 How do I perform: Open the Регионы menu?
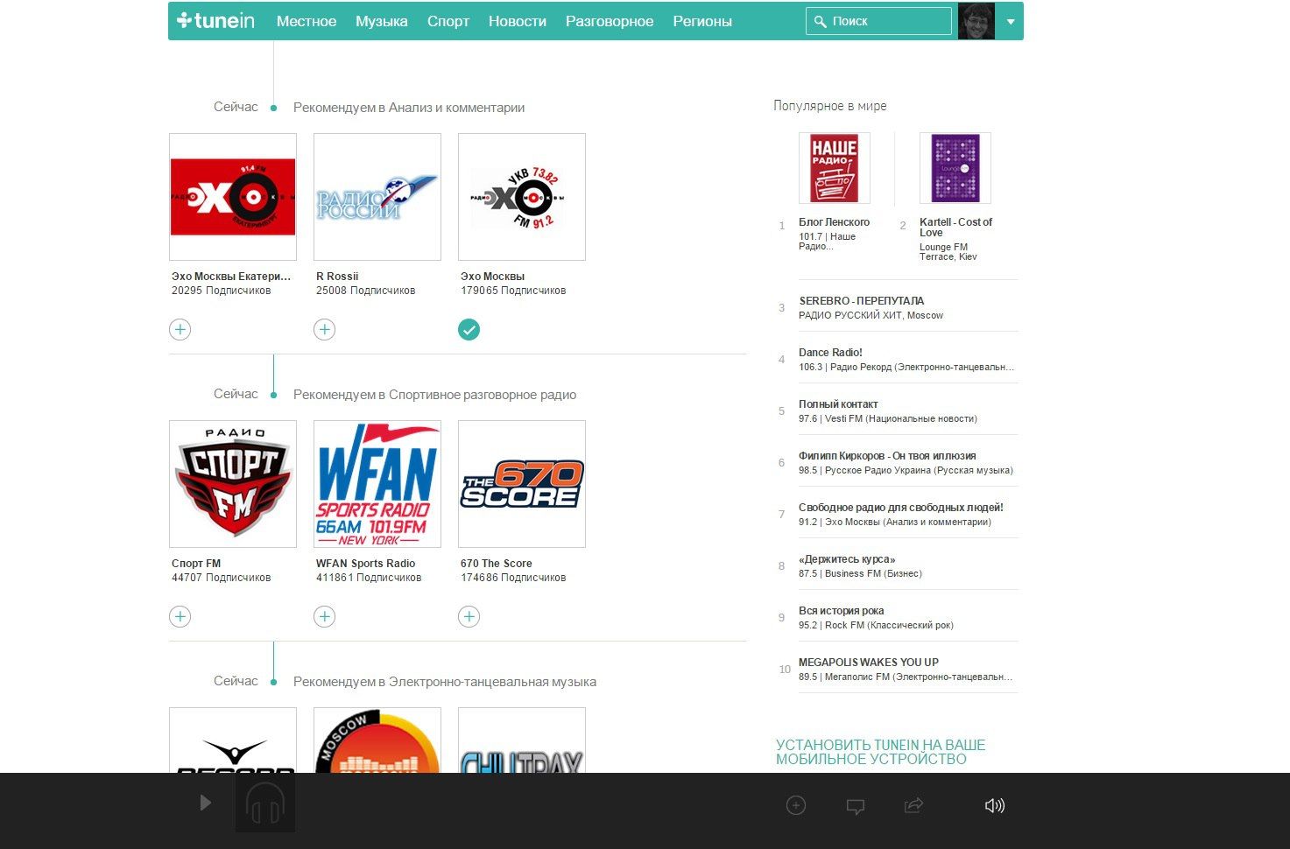click(702, 21)
